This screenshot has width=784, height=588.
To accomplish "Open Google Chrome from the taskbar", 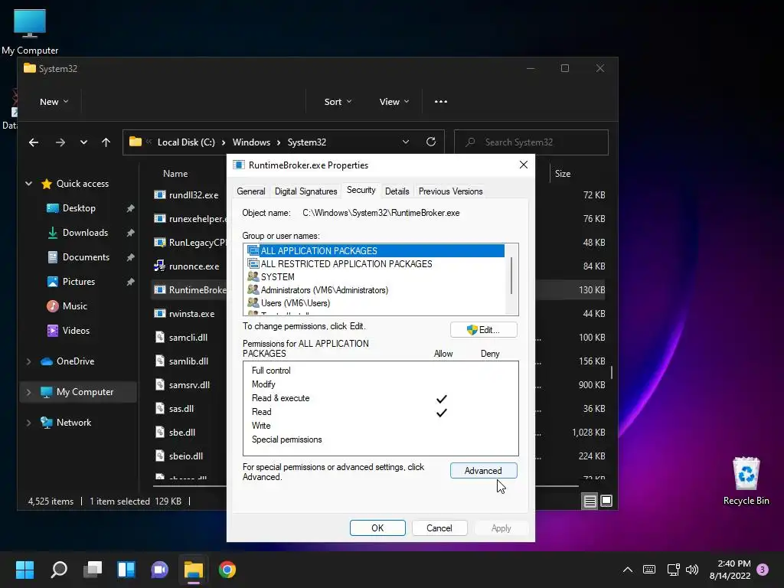I will pos(227,570).
